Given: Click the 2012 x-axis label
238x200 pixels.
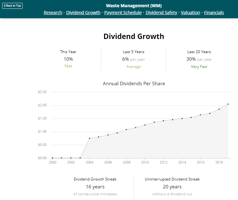Looking at the screenshot, I should (x=163, y=162).
